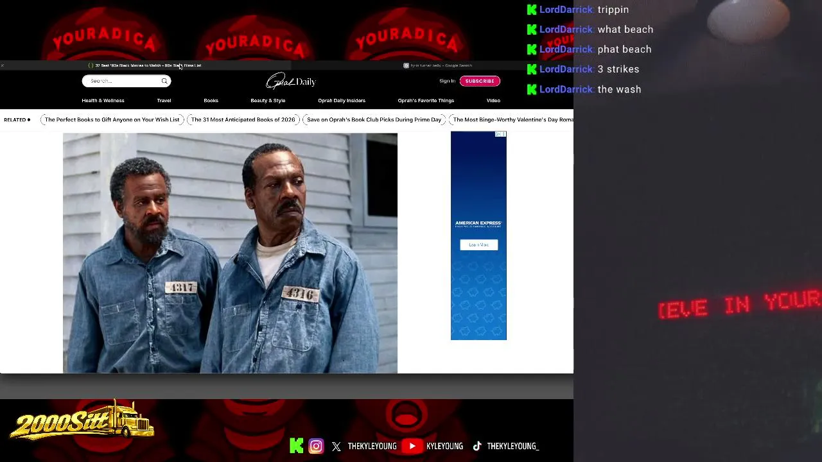Open the Travel section
The height and width of the screenshot is (462, 822).
coord(164,101)
